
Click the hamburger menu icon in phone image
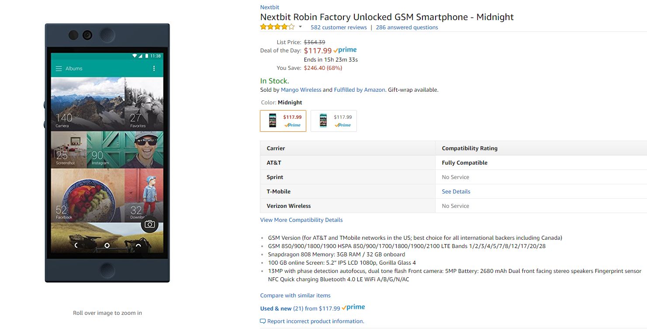point(59,69)
